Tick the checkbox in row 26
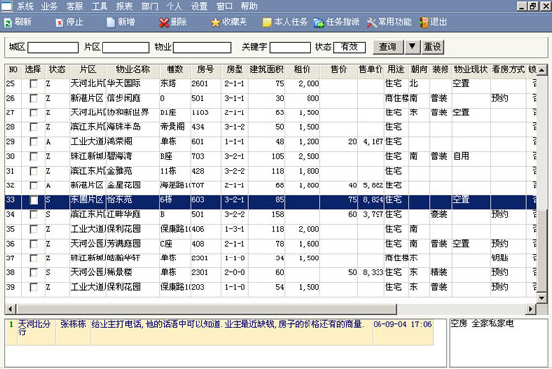Viewport: 552px width, 369px height. tap(34, 98)
